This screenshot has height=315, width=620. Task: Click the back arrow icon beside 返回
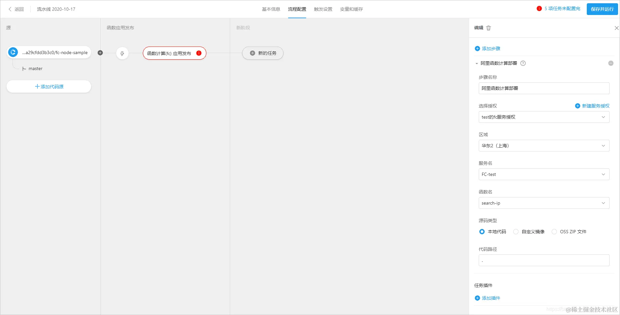(10, 9)
